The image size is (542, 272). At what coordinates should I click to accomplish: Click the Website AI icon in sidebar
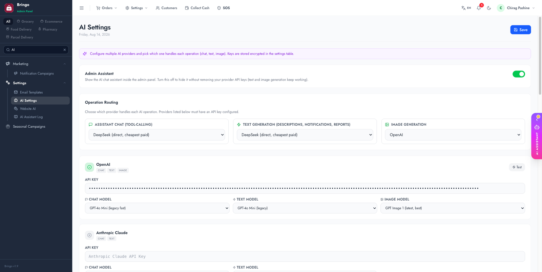16,108
